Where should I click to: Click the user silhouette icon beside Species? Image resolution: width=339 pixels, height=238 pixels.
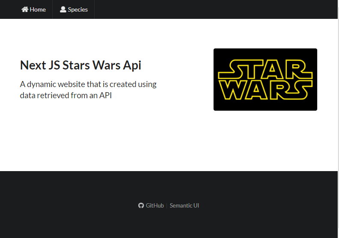point(63,9)
